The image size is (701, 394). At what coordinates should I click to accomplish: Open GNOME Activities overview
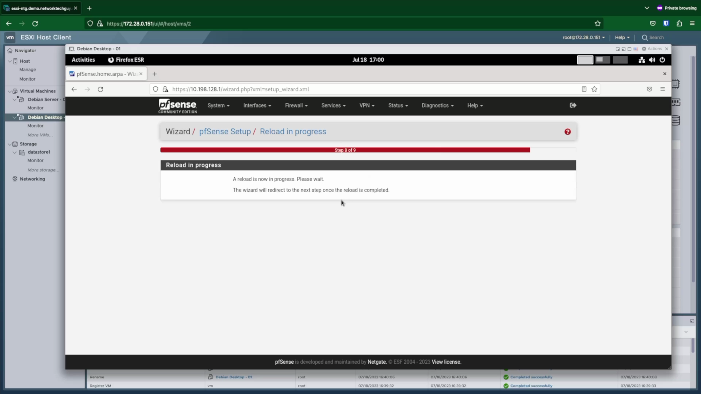coord(83,60)
